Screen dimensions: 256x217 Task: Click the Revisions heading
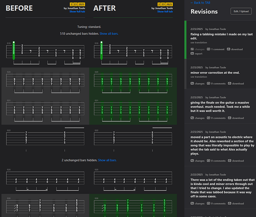coord(204,12)
